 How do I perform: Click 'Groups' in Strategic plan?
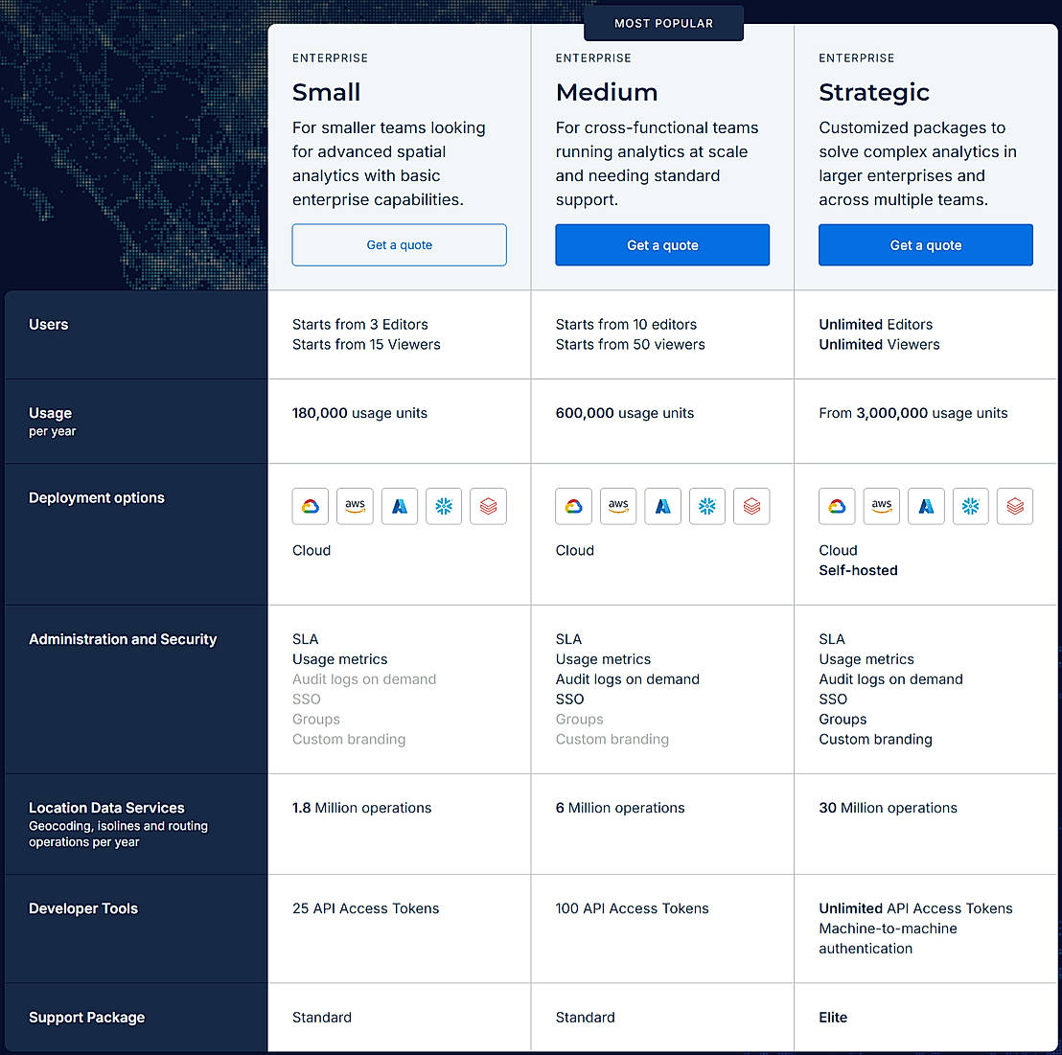(843, 719)
